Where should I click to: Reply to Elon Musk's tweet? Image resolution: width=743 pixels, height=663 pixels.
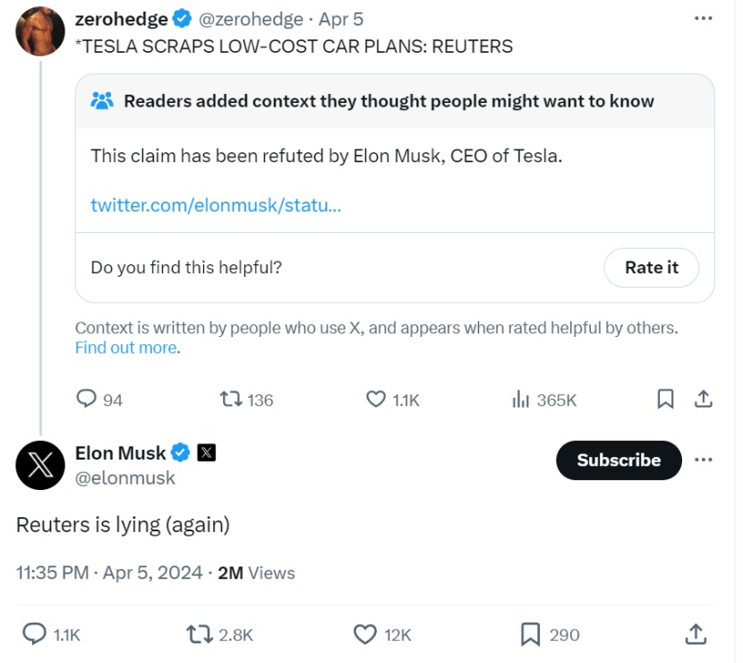click(34, 634)
